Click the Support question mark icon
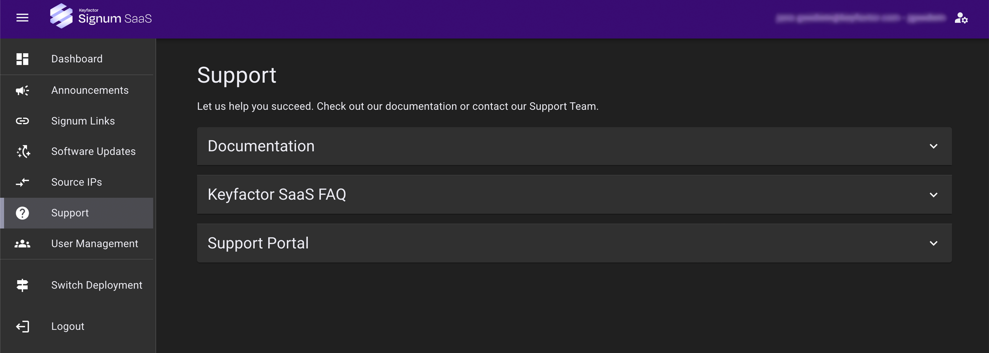This screenshot has width=989, height=353. point(22,213)
